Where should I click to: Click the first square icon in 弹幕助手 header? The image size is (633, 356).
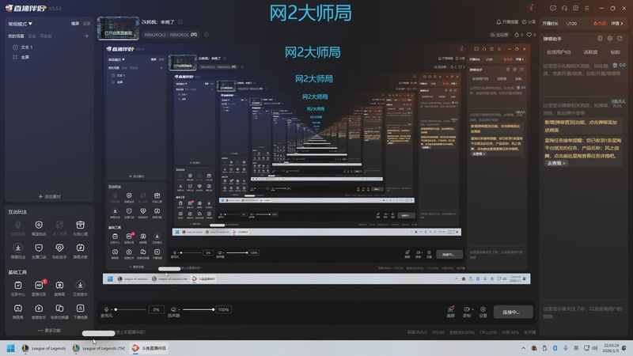tap(600, 38)
